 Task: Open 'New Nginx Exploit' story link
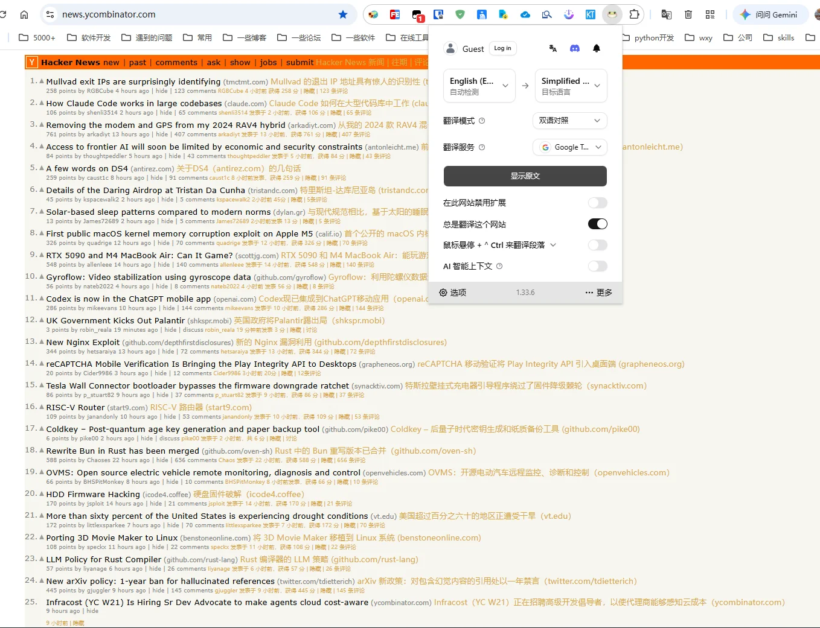[x=83, y=342]
